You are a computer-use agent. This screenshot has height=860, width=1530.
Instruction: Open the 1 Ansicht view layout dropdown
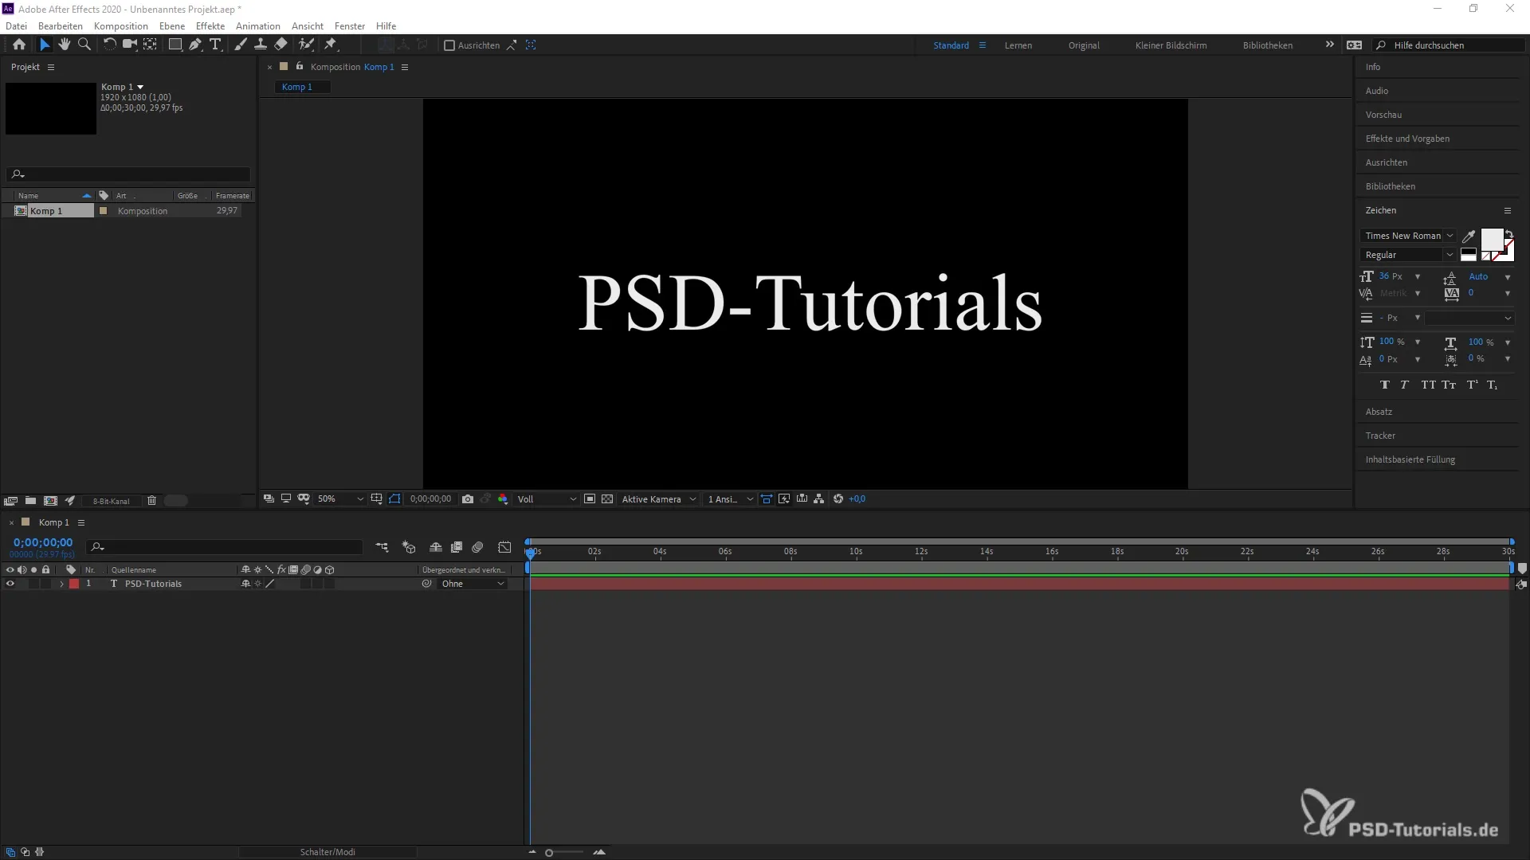tap(730, 499)
